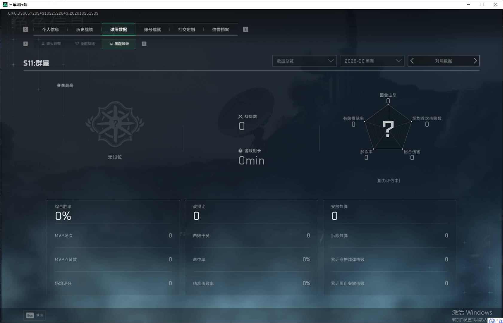Click the Esc 返回 button
The height and width of the screenshot is (323, 503).
pyautogui.click(x=34, y=315)
